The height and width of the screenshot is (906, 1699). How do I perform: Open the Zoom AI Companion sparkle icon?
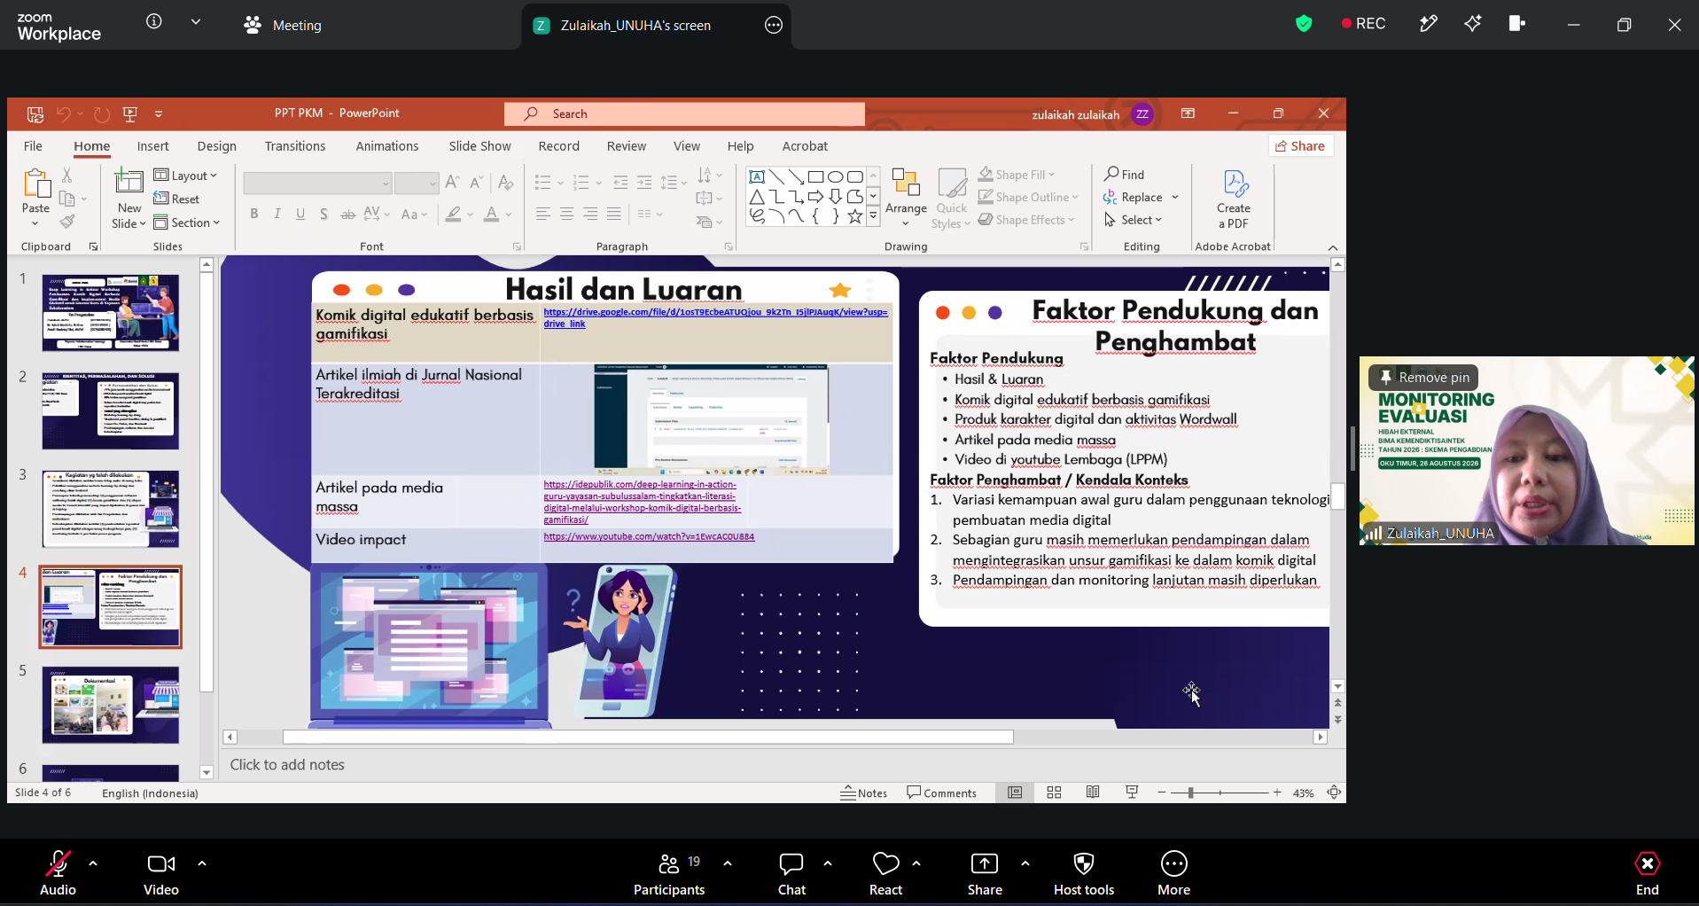click(x=1473, y=24)
